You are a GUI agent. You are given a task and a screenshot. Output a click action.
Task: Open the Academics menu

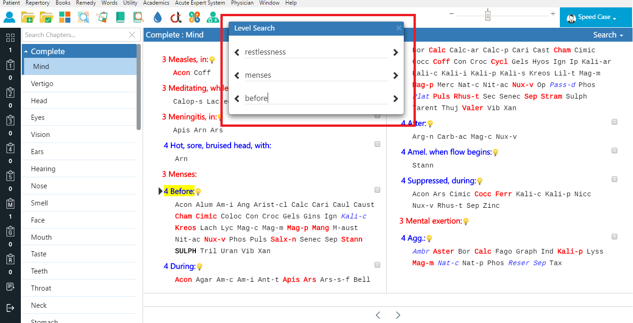pos(156,3)
